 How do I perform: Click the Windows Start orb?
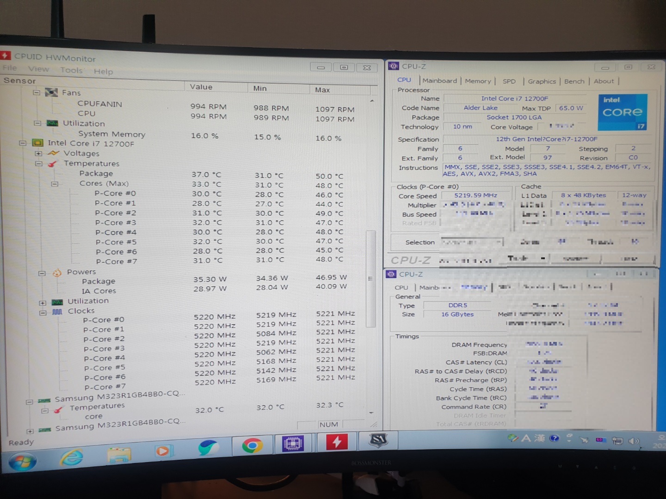click(x=22, y=462)
